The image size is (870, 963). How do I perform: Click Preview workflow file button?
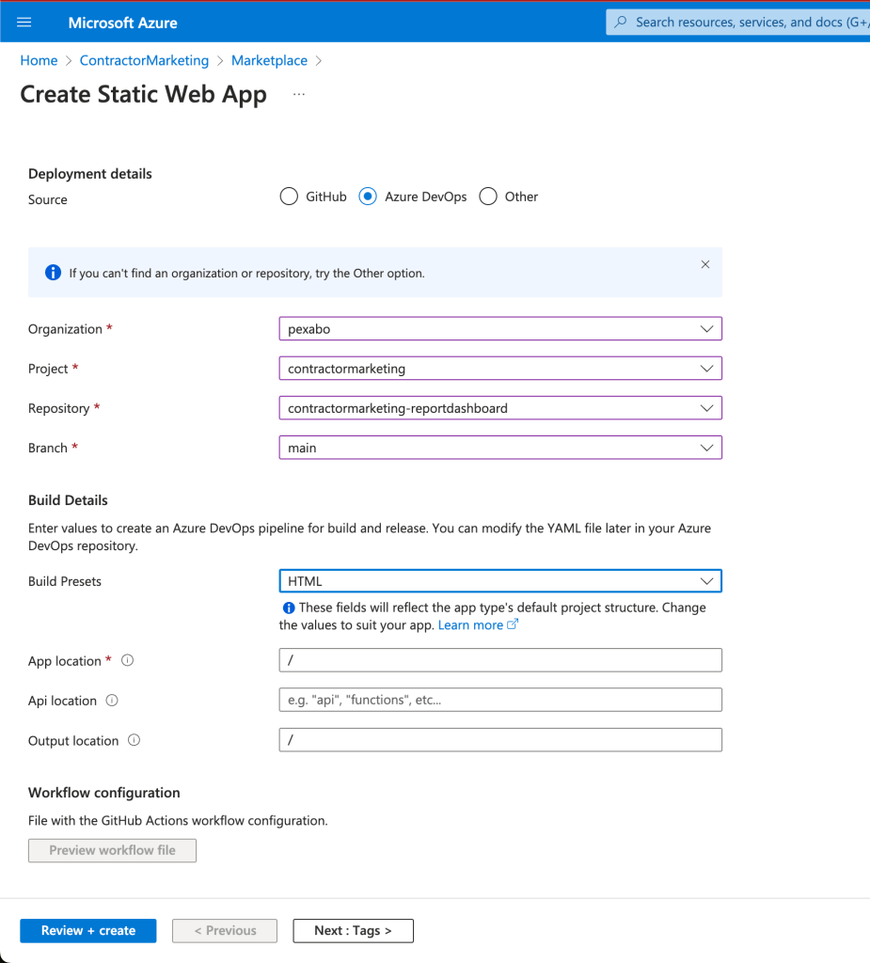(x=113, y=850)
